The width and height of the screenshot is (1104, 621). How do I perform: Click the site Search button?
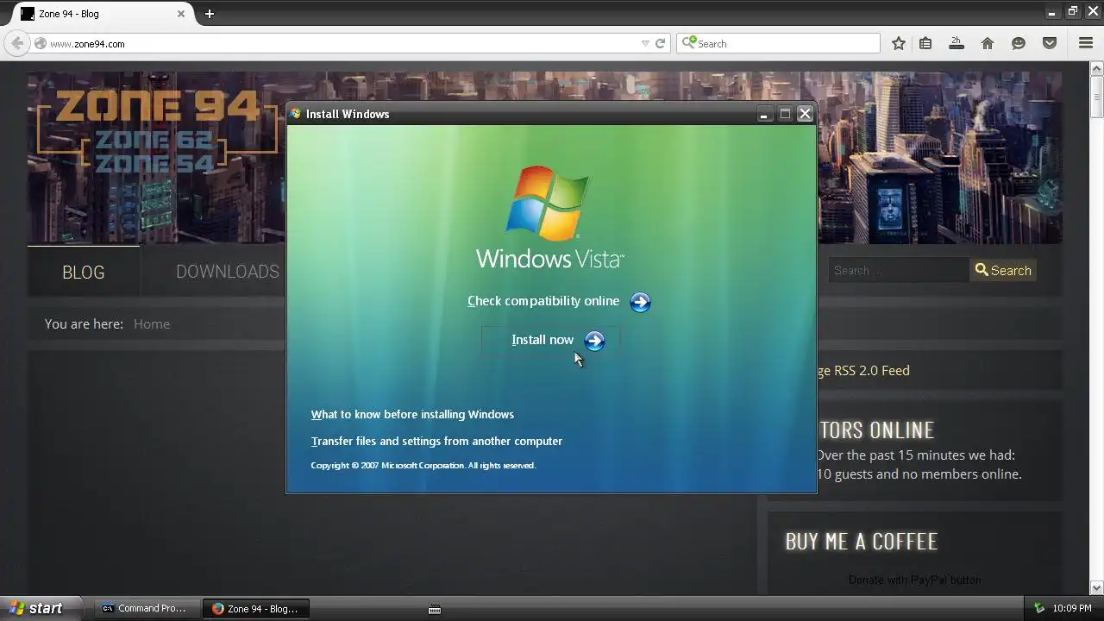tap(1003, 271)
